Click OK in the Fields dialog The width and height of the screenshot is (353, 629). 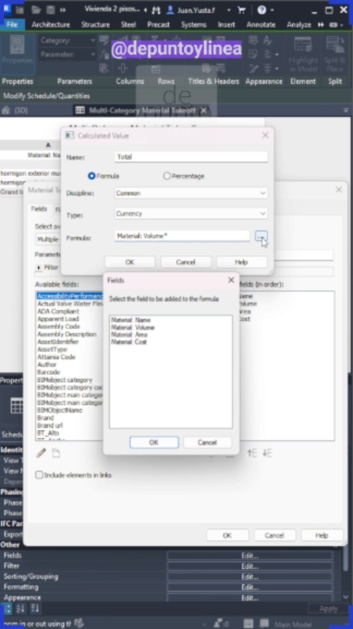154,442
